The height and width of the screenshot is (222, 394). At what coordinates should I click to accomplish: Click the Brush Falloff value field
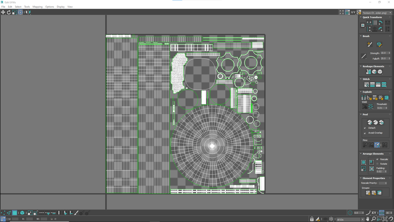(x=384, y=59)
